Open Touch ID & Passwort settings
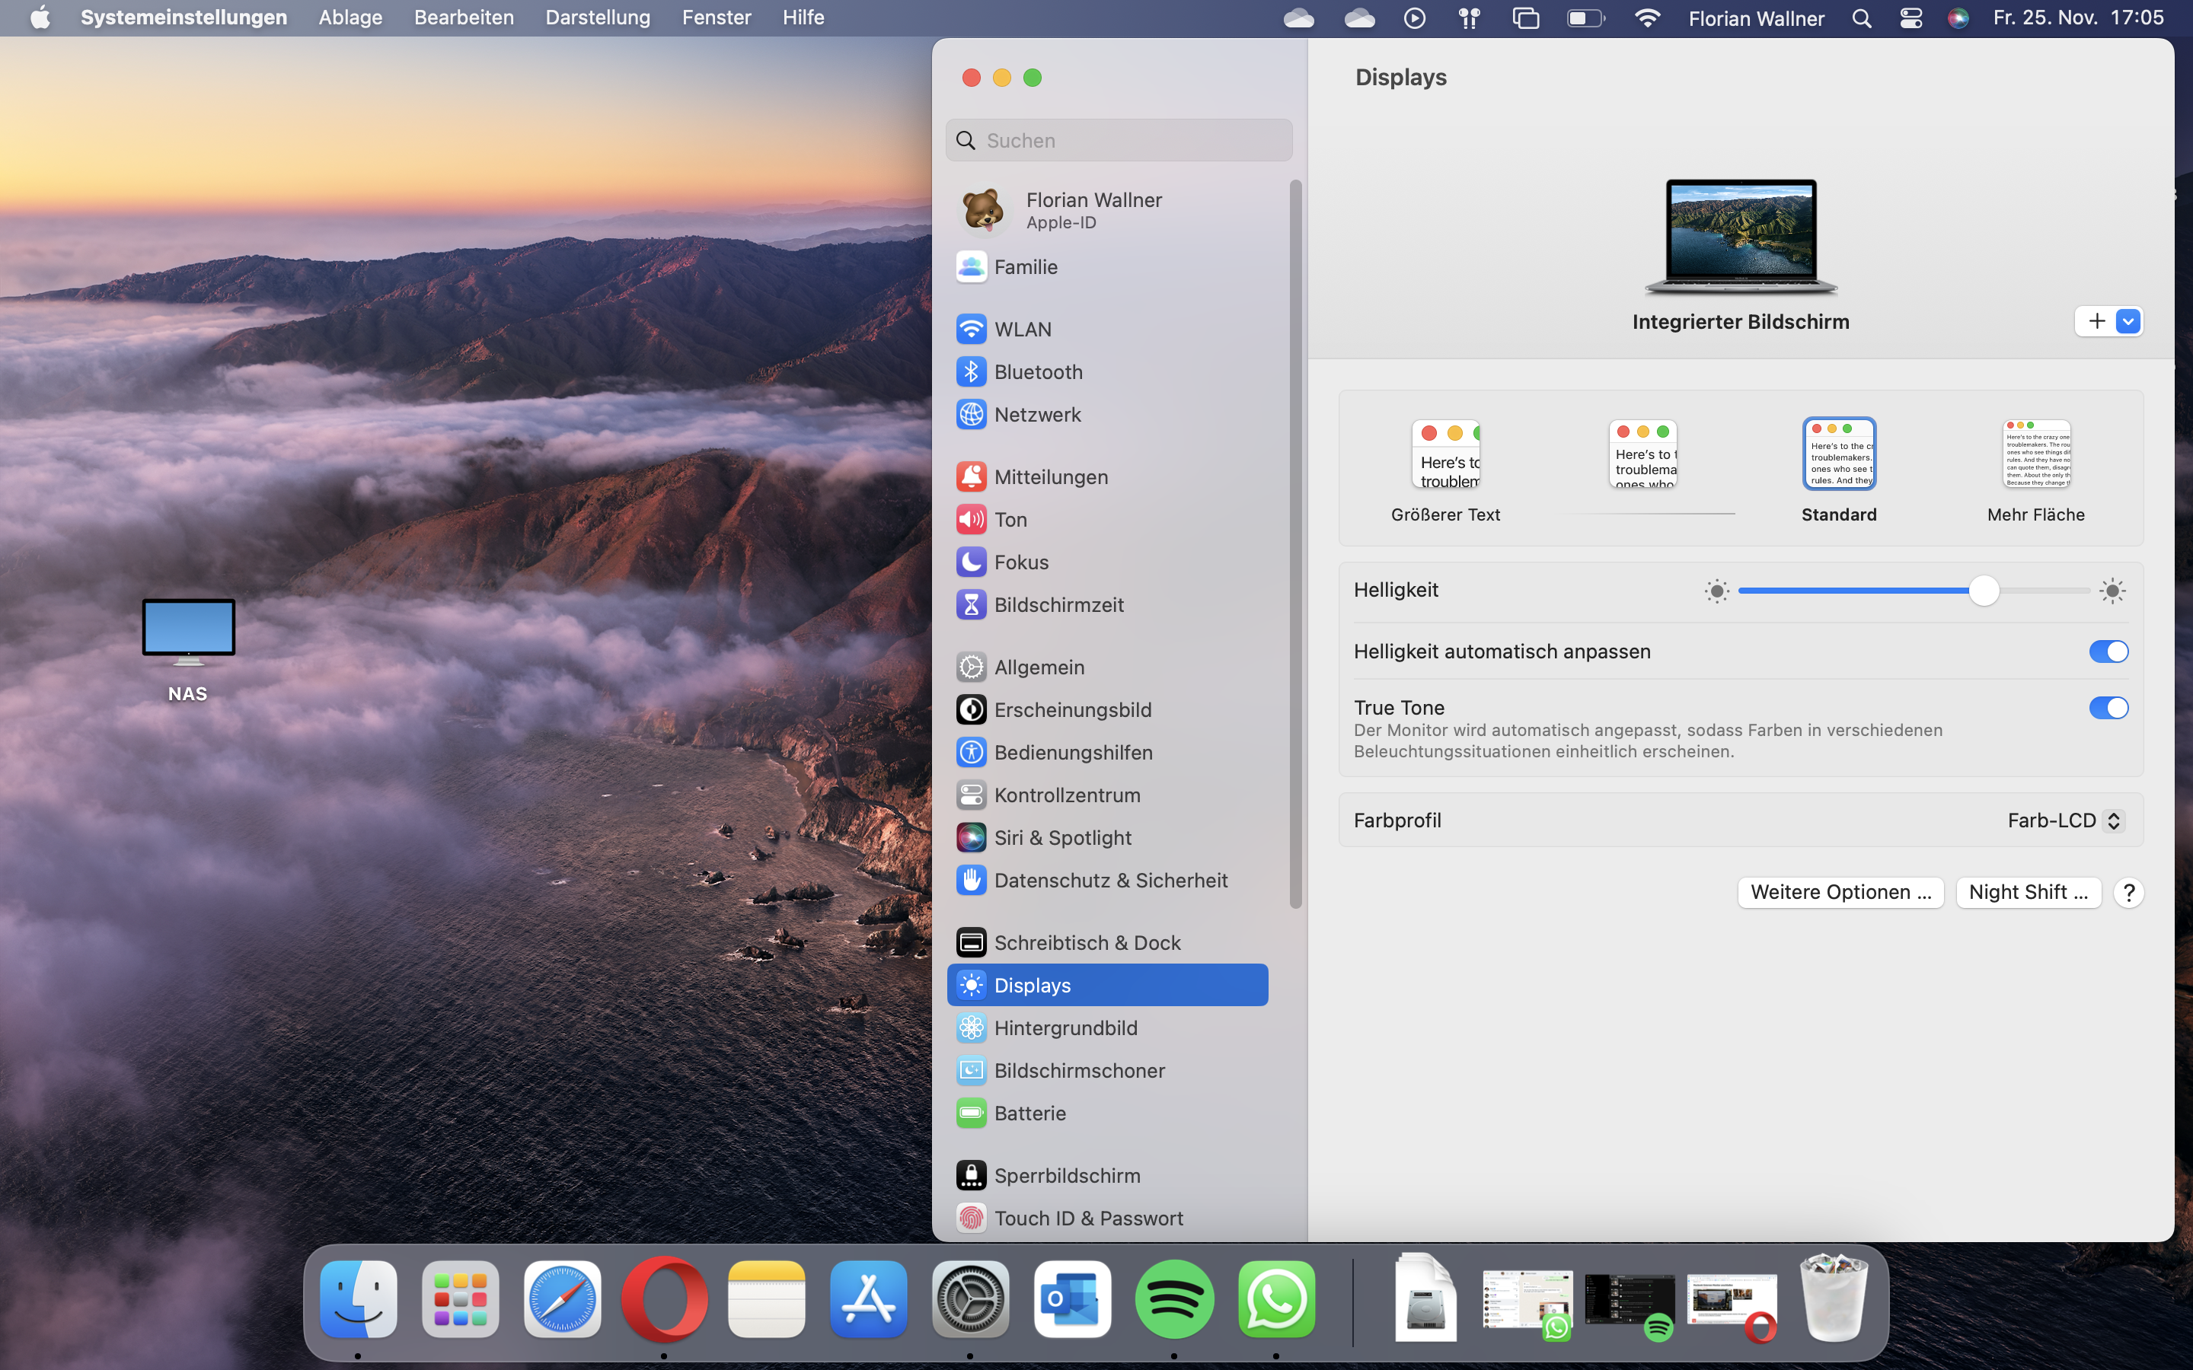The height and width of the screenshot is (1370, 2193). click(x=1087, y=1218)
